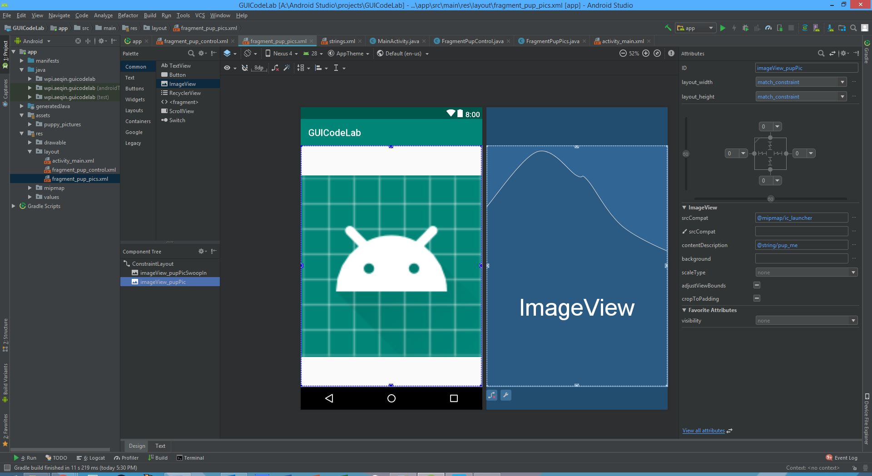Open SDK Manager download icon
Viewport: 872px width, 476px height.
tap(831, 28)
